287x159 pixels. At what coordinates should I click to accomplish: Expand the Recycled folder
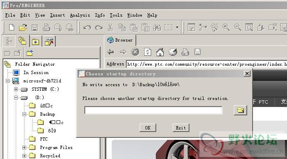tap(24, 156)
